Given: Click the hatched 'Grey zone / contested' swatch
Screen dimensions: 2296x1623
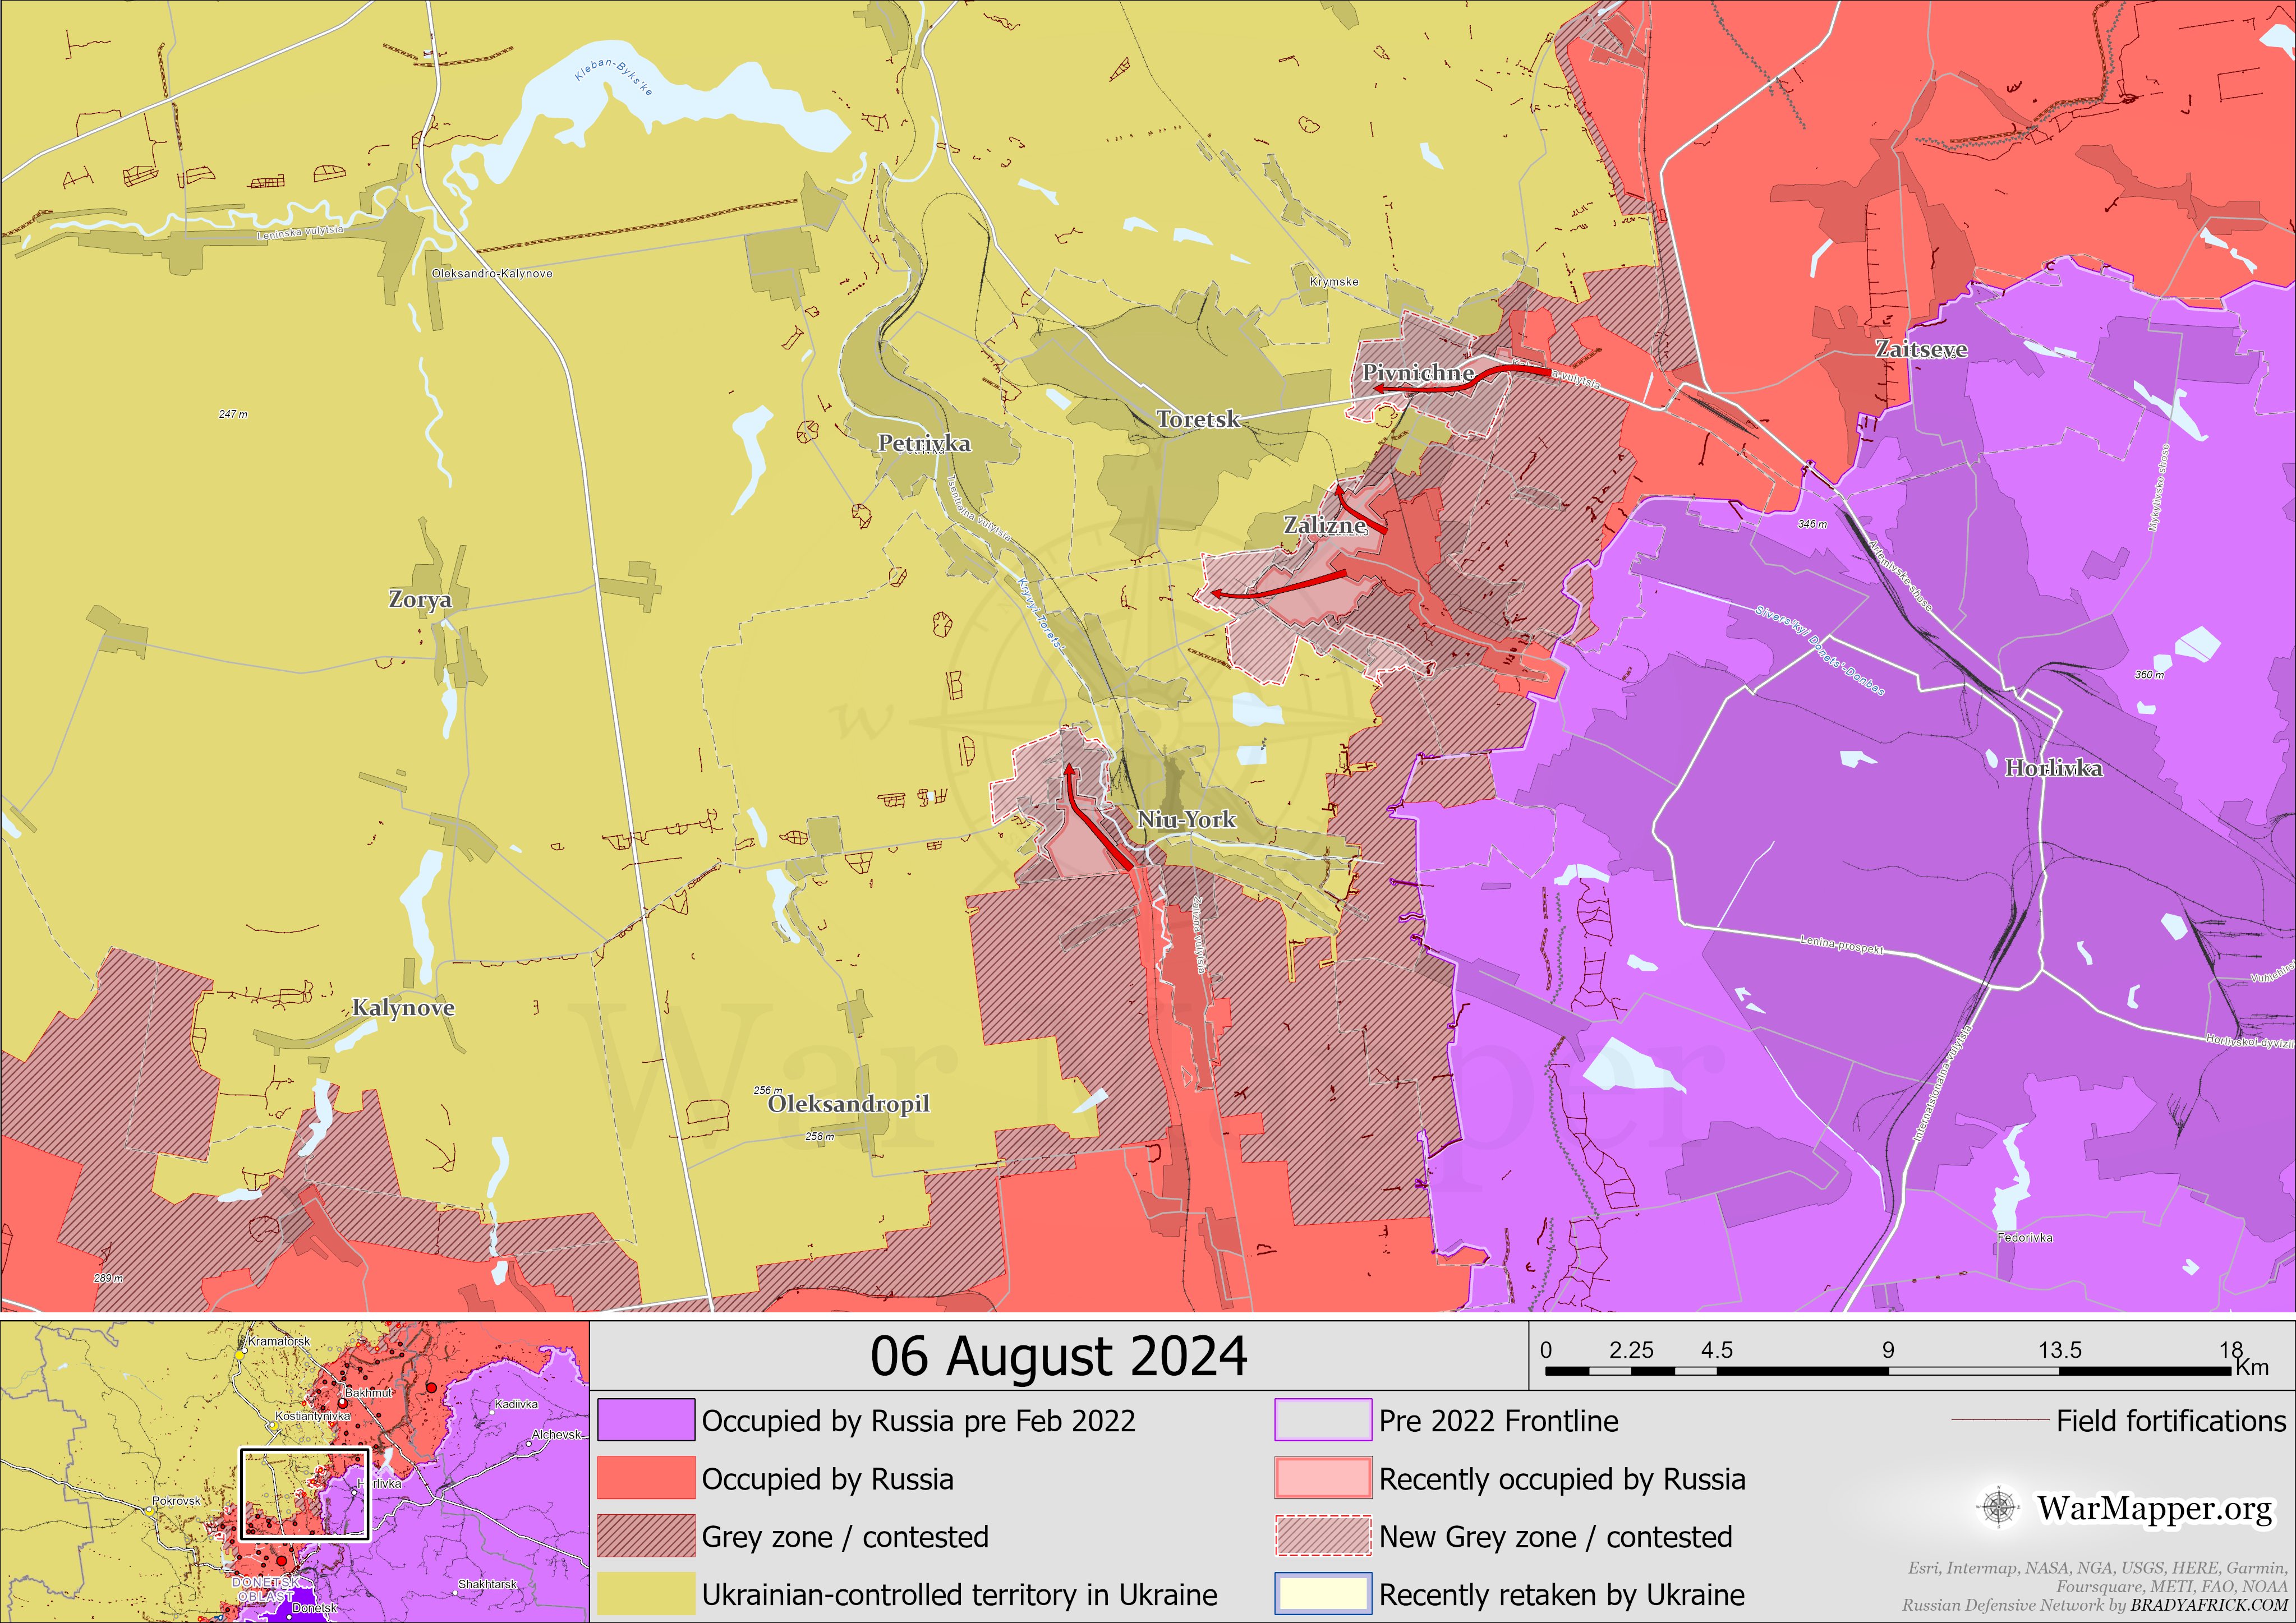Looking at the screenshot, I should point(646,1536).
